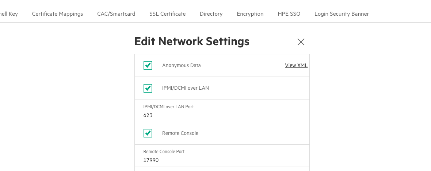Viewport: 431px width, 171px height.
Task: Switch to the Encryption tab
Action: [x=250, y=14]
